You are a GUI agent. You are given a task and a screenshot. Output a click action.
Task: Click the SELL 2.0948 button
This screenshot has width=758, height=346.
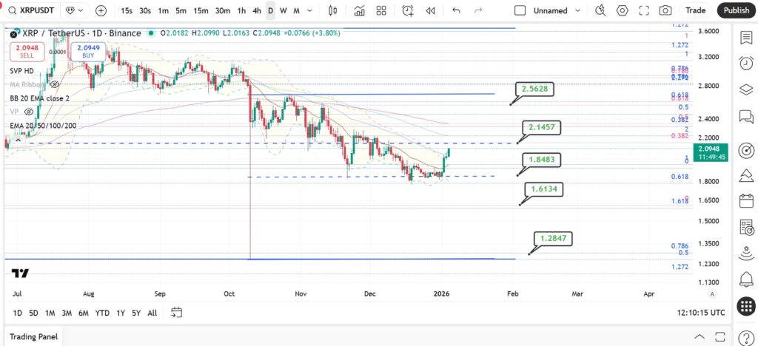(27, 52)
